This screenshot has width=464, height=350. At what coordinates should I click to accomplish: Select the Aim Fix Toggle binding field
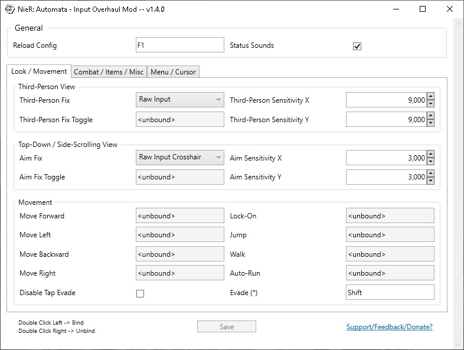[179, 177]
